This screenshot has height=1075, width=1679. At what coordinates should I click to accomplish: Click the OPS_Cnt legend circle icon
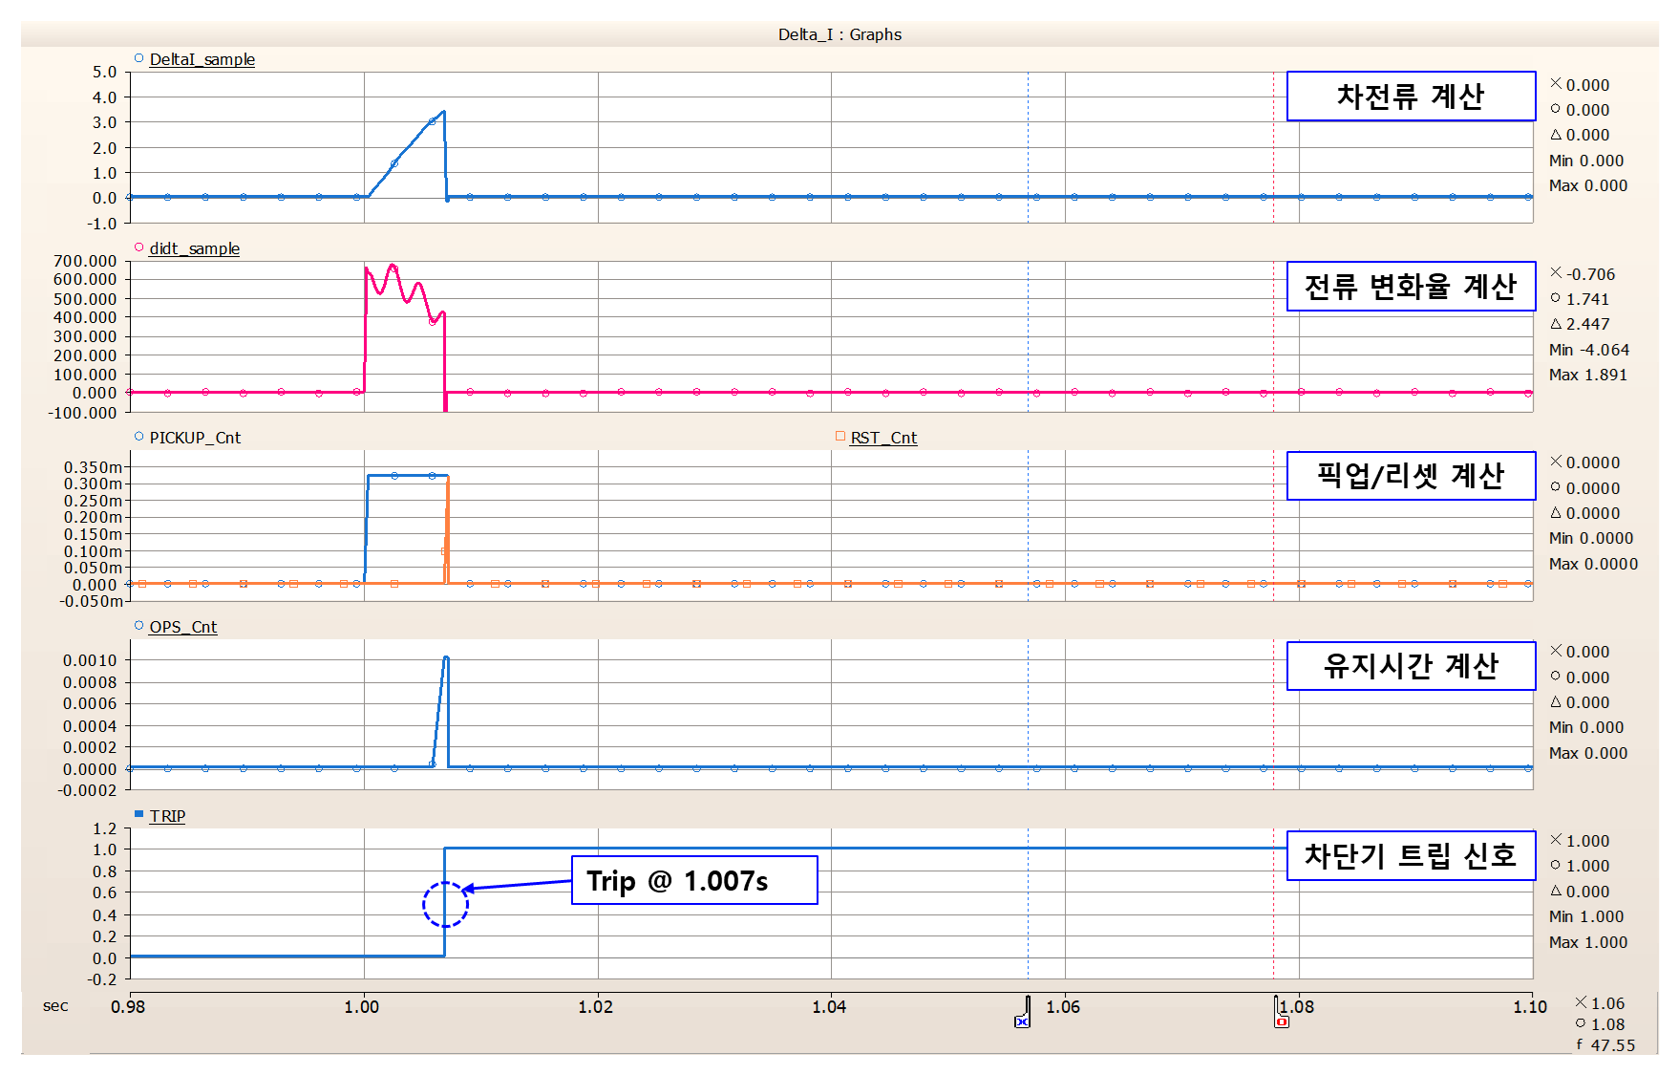pos(138,626)
